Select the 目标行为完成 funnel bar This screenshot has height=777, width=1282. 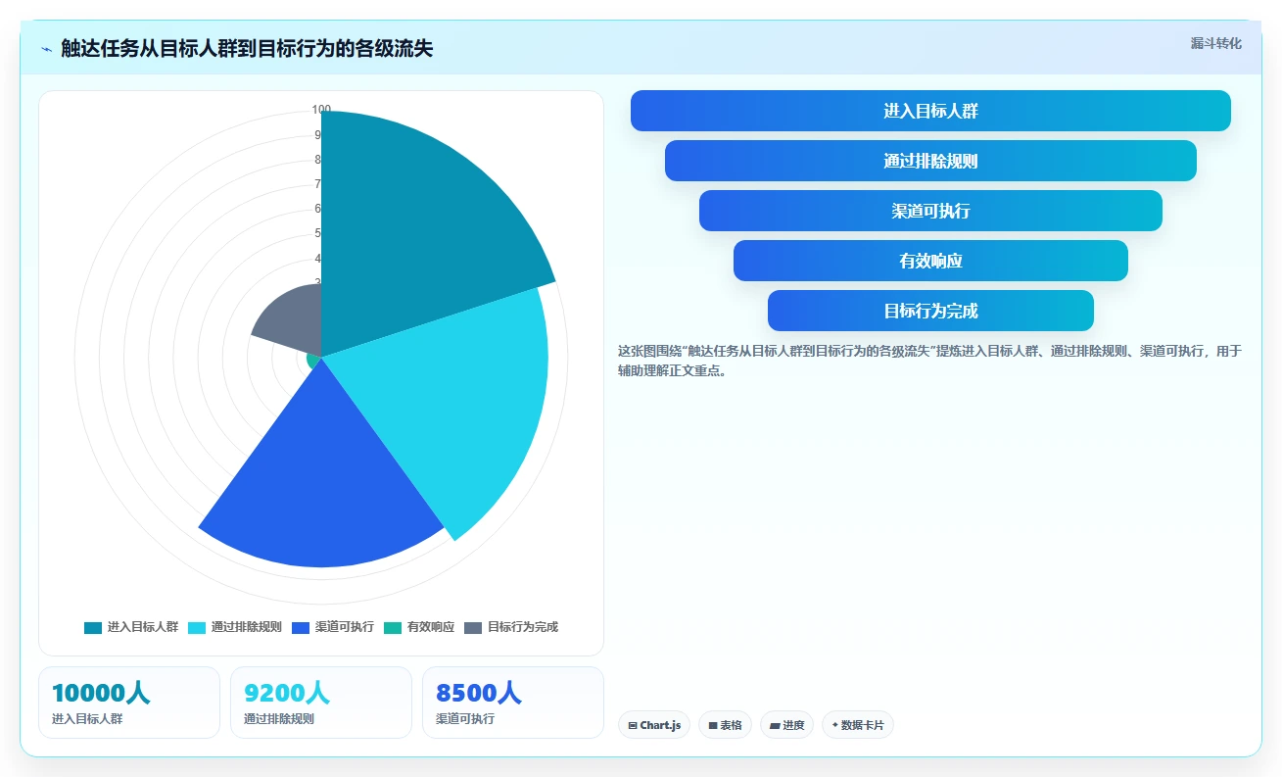pyautogui.click(x=930, y=311)
